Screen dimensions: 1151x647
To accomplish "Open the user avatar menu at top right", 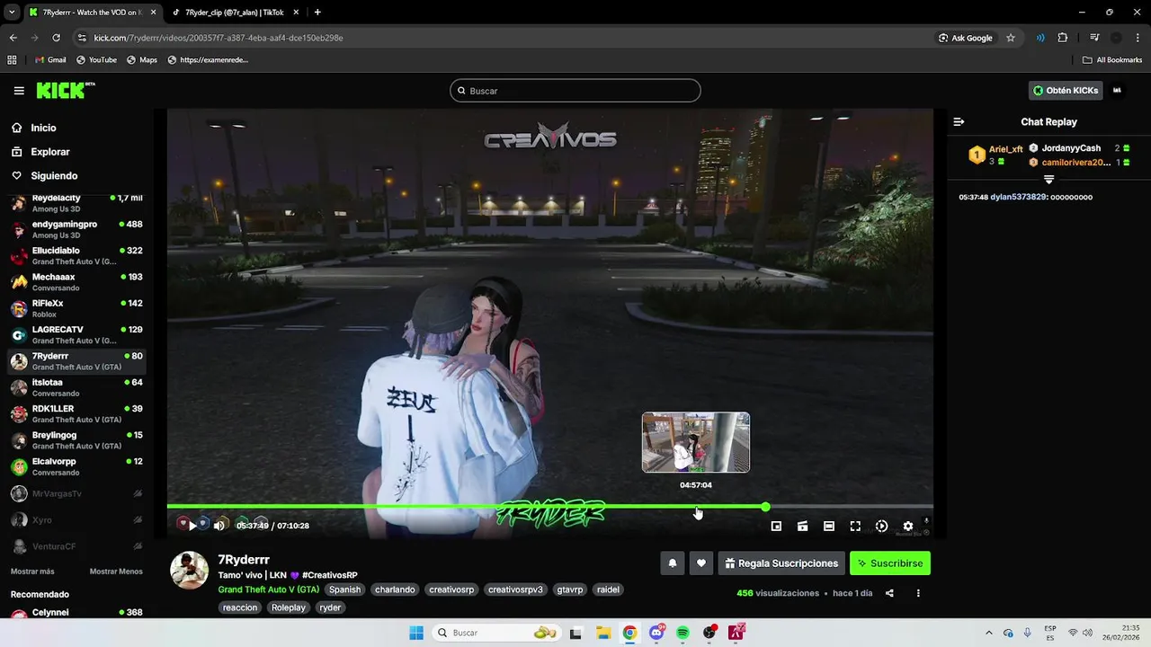I will coord(1118,91).
